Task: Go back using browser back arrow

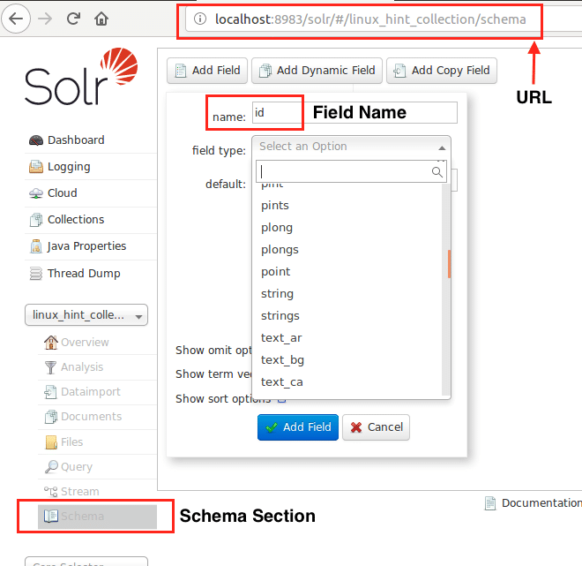Action: coord(16,19)
